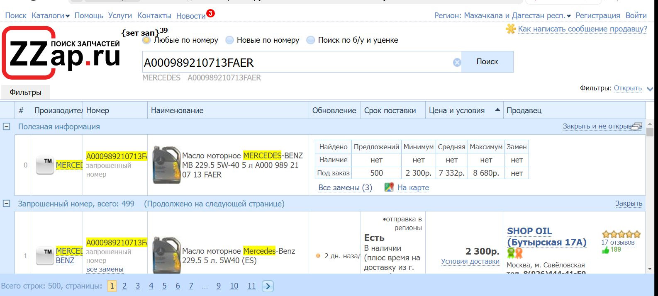This screenshot has width=658, height=296.
Task: Click the ZZap.ru logo
Action: pos(61,53)
